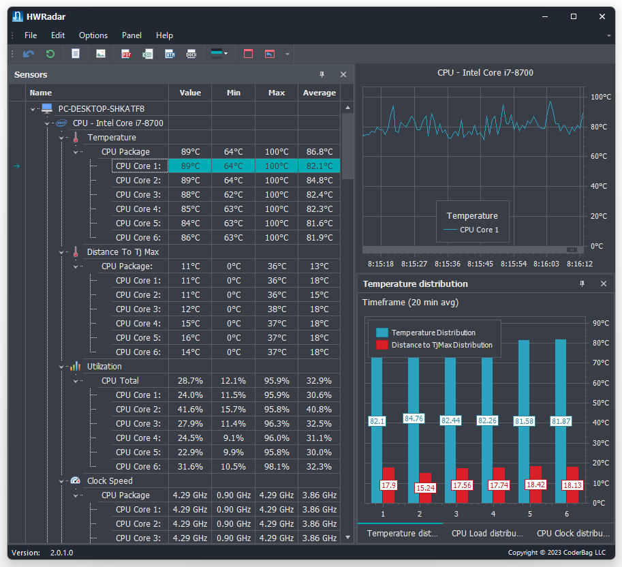This screenshot has width=622, height=567.
Task: Click the computer icon beside PC-DESKTOP-SHKATF8
Action: 47,108
